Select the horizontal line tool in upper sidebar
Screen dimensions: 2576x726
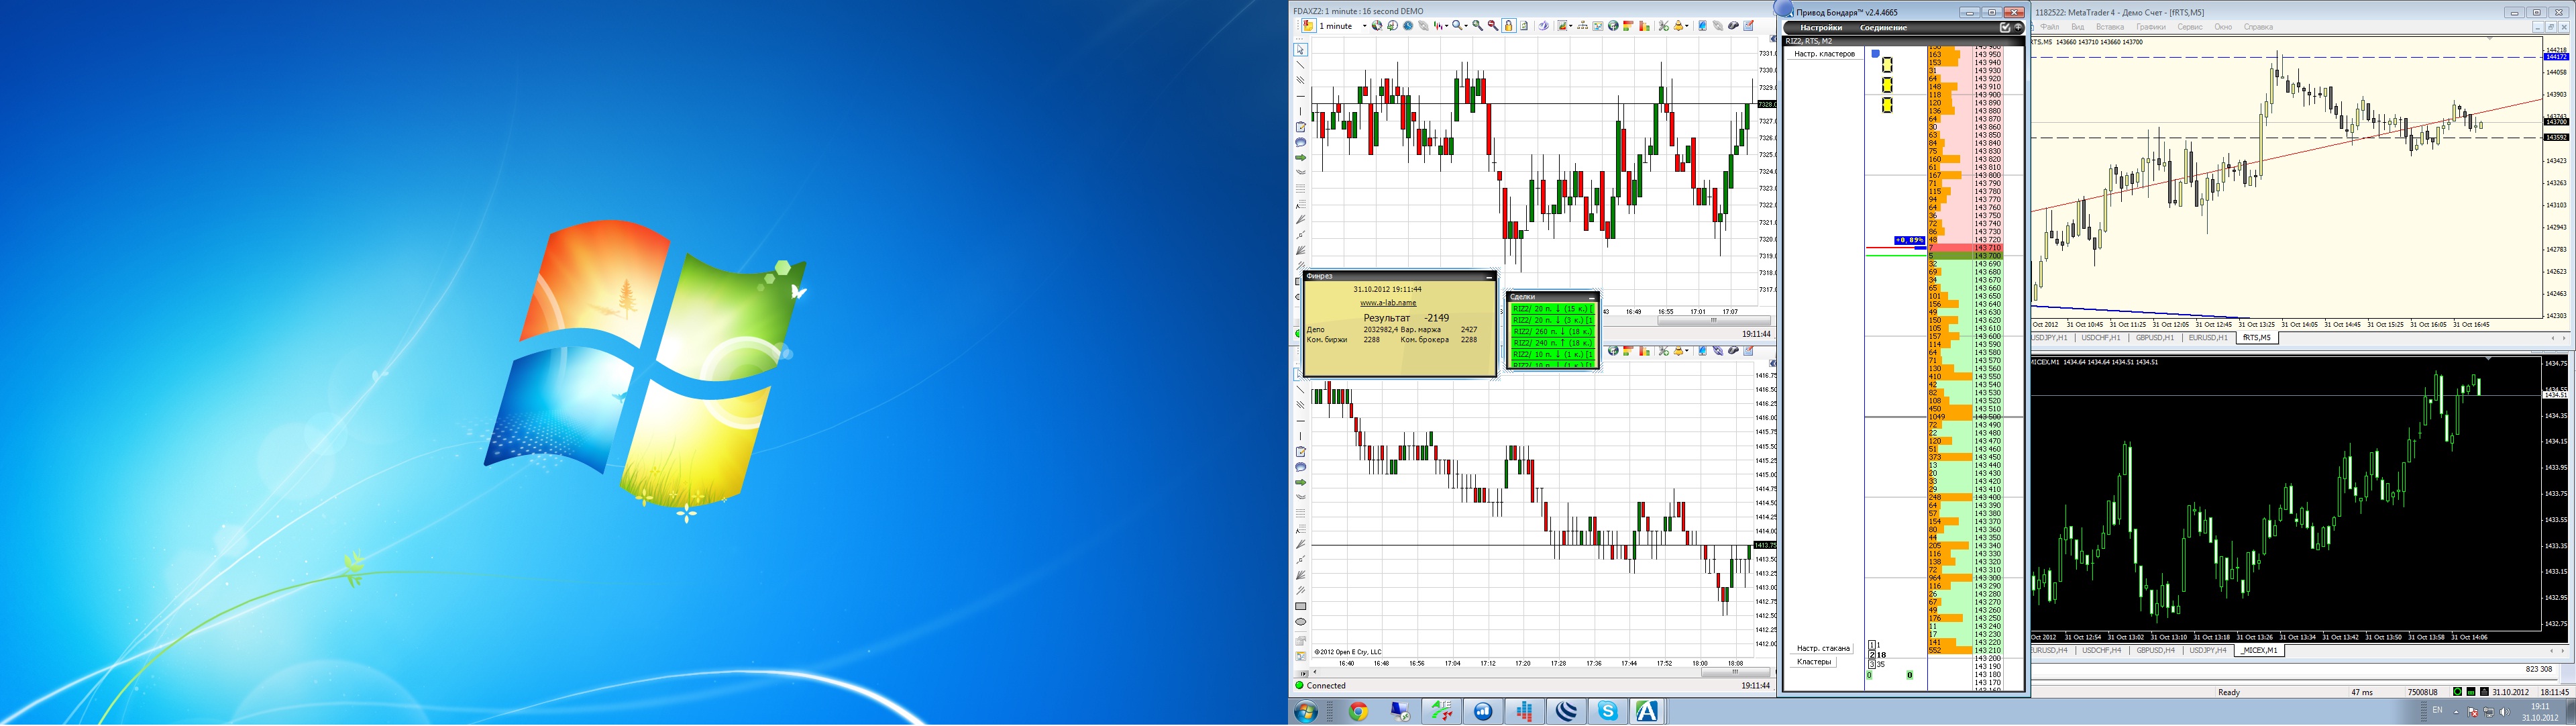tap(1301, 96)
